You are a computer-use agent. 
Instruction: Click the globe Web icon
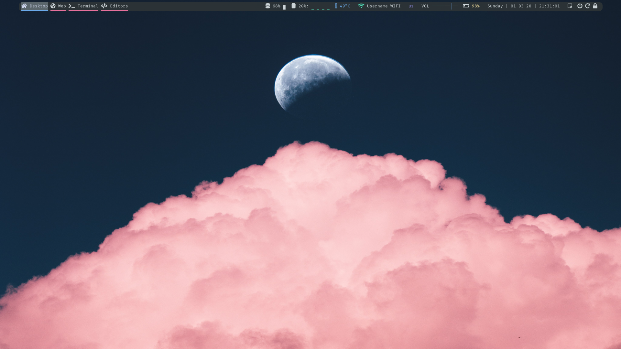pyautogui.click(x=53, y=6)
